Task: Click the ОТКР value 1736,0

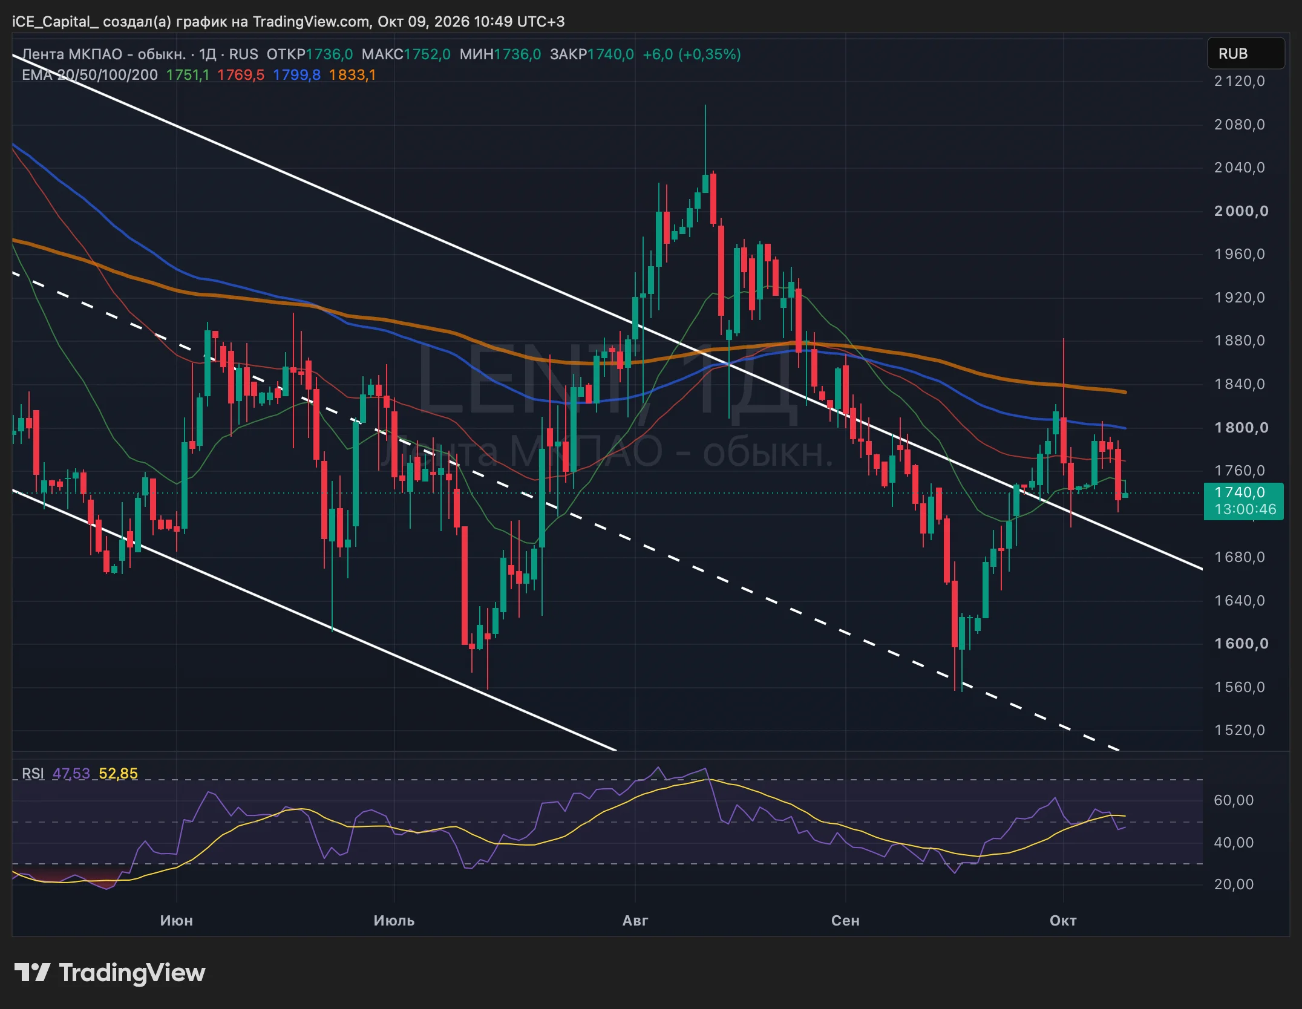Action: (x=329, y=54)
